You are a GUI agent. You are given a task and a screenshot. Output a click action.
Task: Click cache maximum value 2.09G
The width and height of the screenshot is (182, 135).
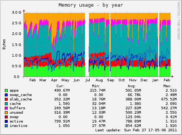click(x=171, y=104)
